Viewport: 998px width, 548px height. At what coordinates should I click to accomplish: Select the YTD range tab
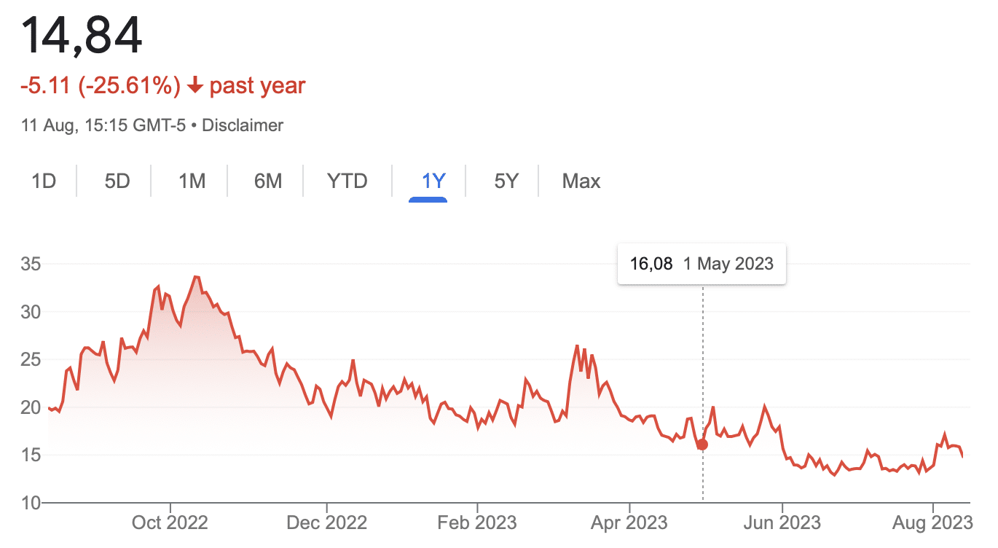pos(347,181)
